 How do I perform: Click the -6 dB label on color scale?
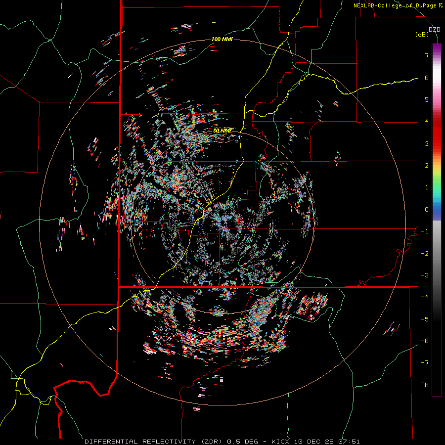(425, 341)
